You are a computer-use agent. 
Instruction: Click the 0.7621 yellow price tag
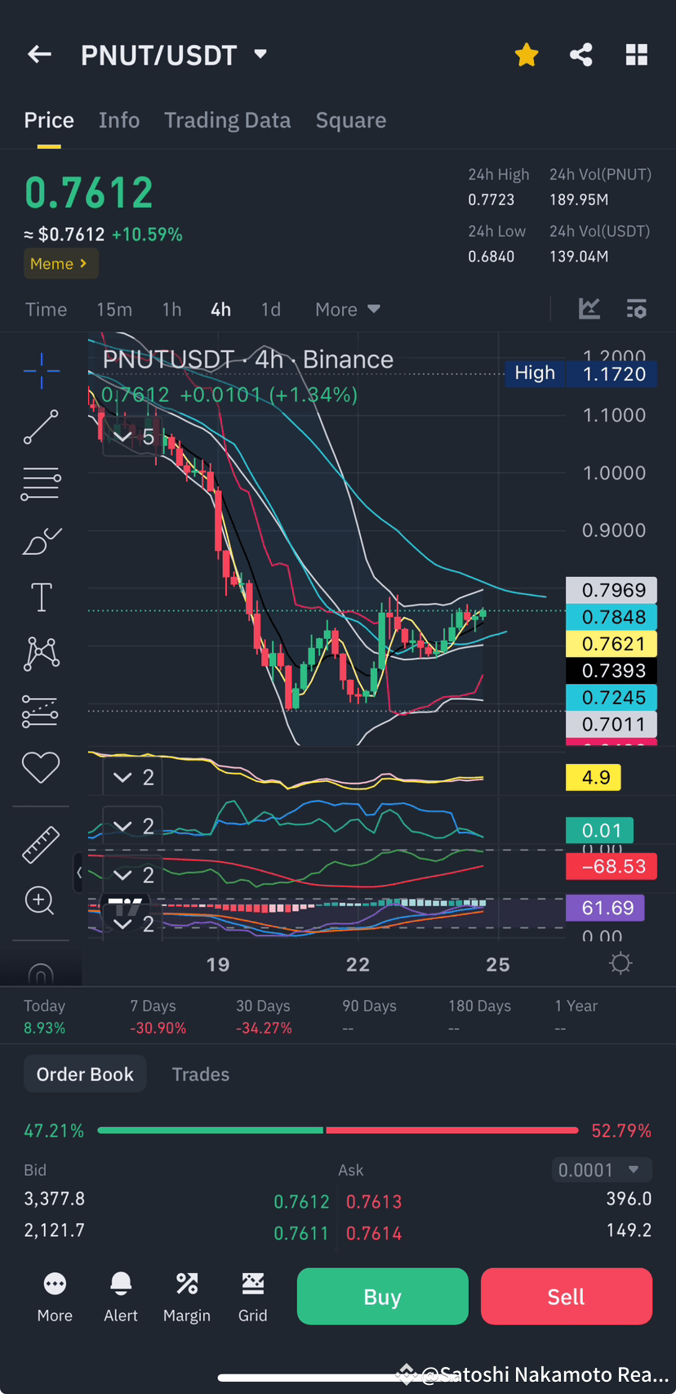coord(612,644)
